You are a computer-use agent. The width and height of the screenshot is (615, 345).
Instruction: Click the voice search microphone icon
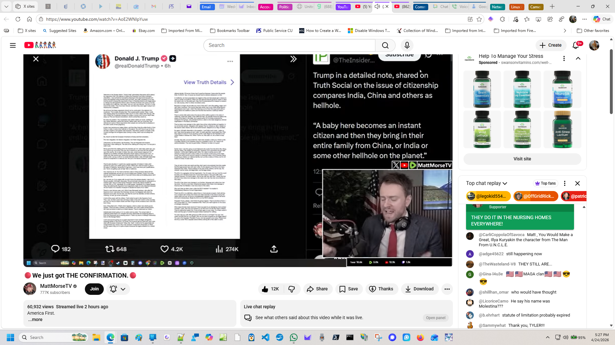407,45
